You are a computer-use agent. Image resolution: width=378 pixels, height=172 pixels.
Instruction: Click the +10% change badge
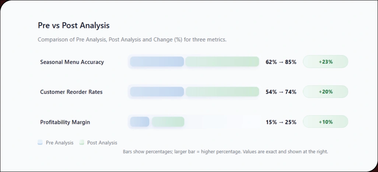325,122
